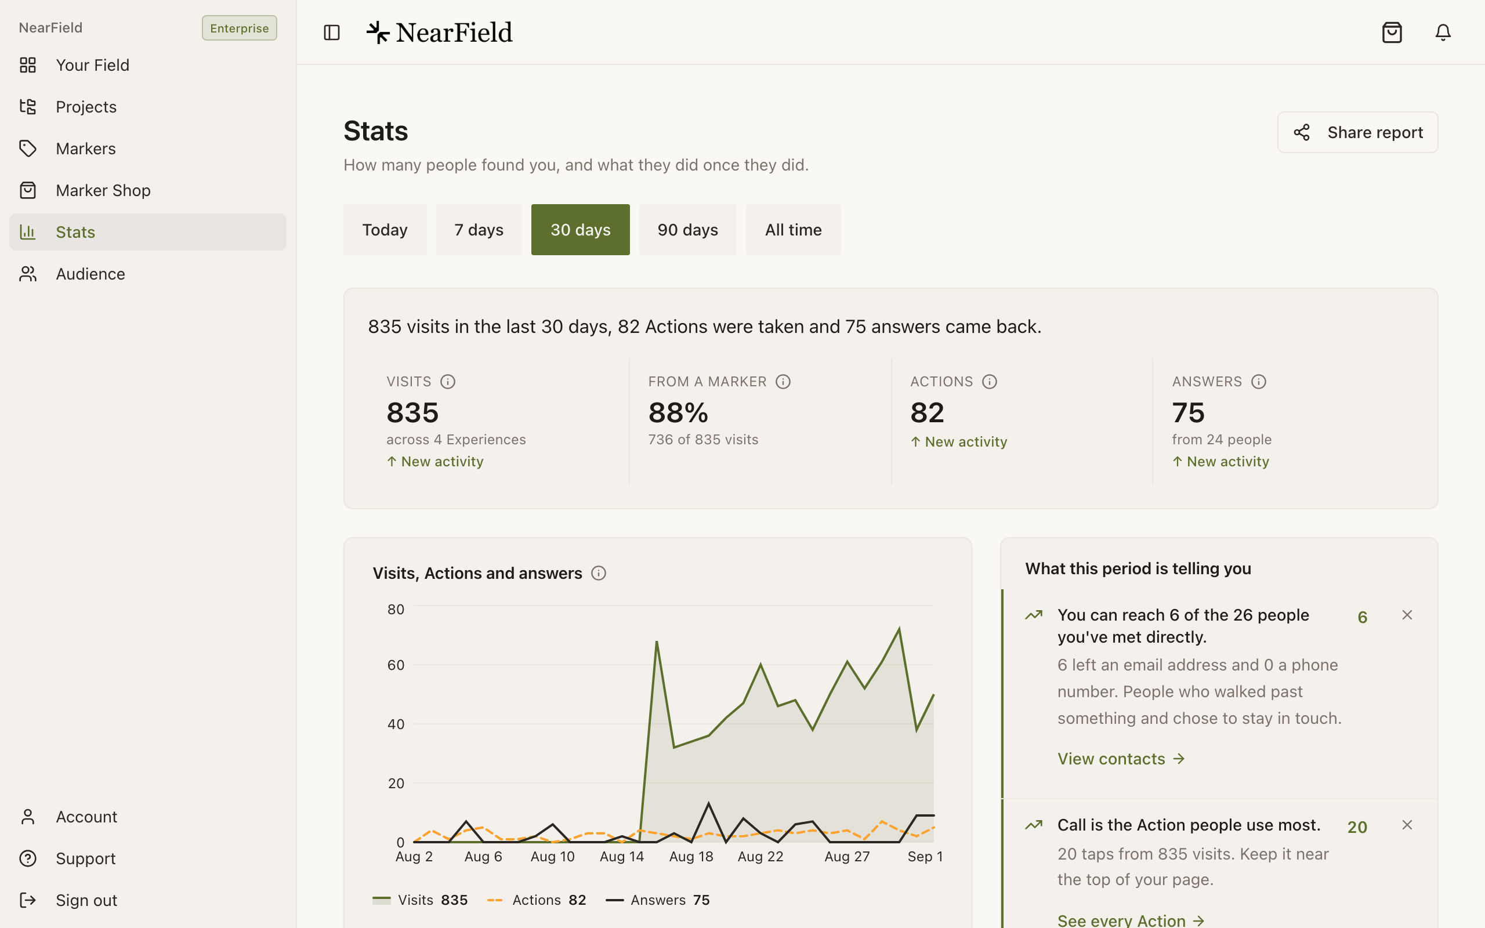Image resolution: width=1485 pixels, height=928 pixels.
Task: Open the Stats page in the sidebar
Action: tap(148, 232)
